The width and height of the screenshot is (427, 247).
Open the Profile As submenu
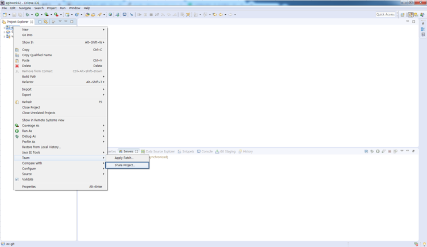click(x=60, y=142)
